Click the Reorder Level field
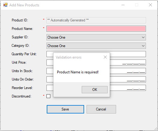The image size is (158, 131). (128, 88)
